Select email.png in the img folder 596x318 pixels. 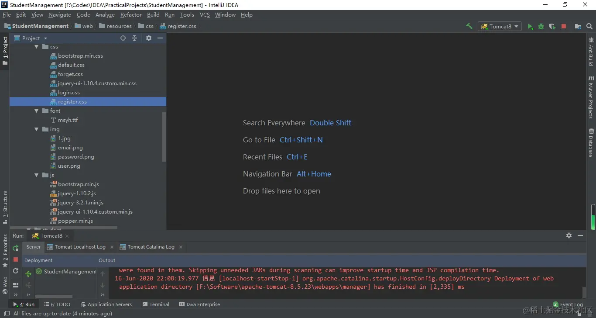[x=70, y=148]
